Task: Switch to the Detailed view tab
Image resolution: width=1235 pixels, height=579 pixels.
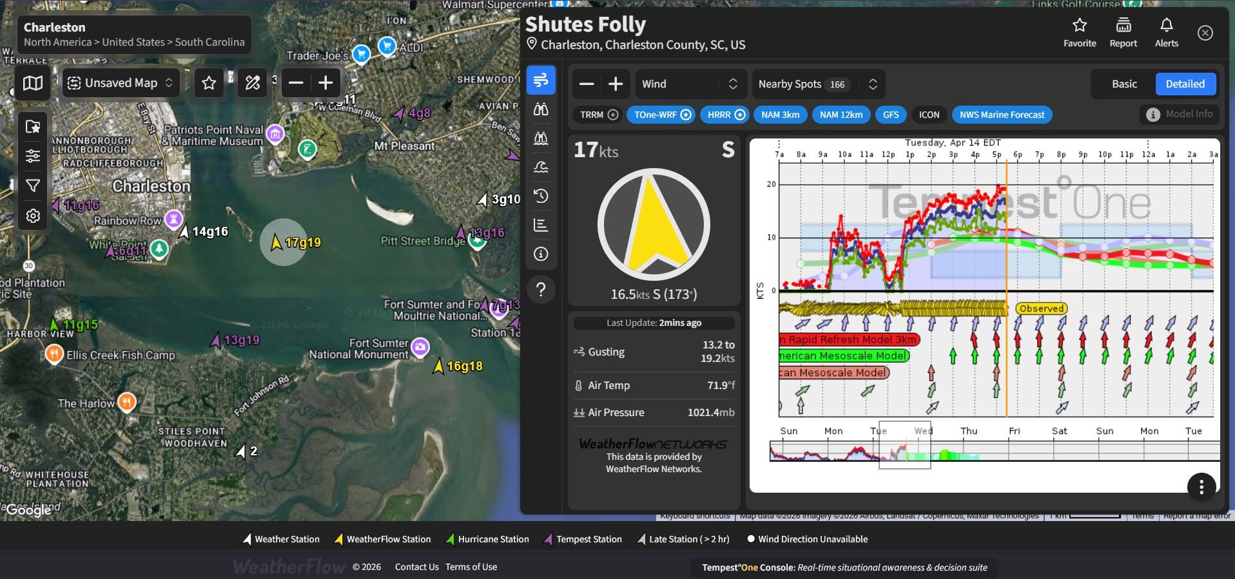Action: (1185, 84)
